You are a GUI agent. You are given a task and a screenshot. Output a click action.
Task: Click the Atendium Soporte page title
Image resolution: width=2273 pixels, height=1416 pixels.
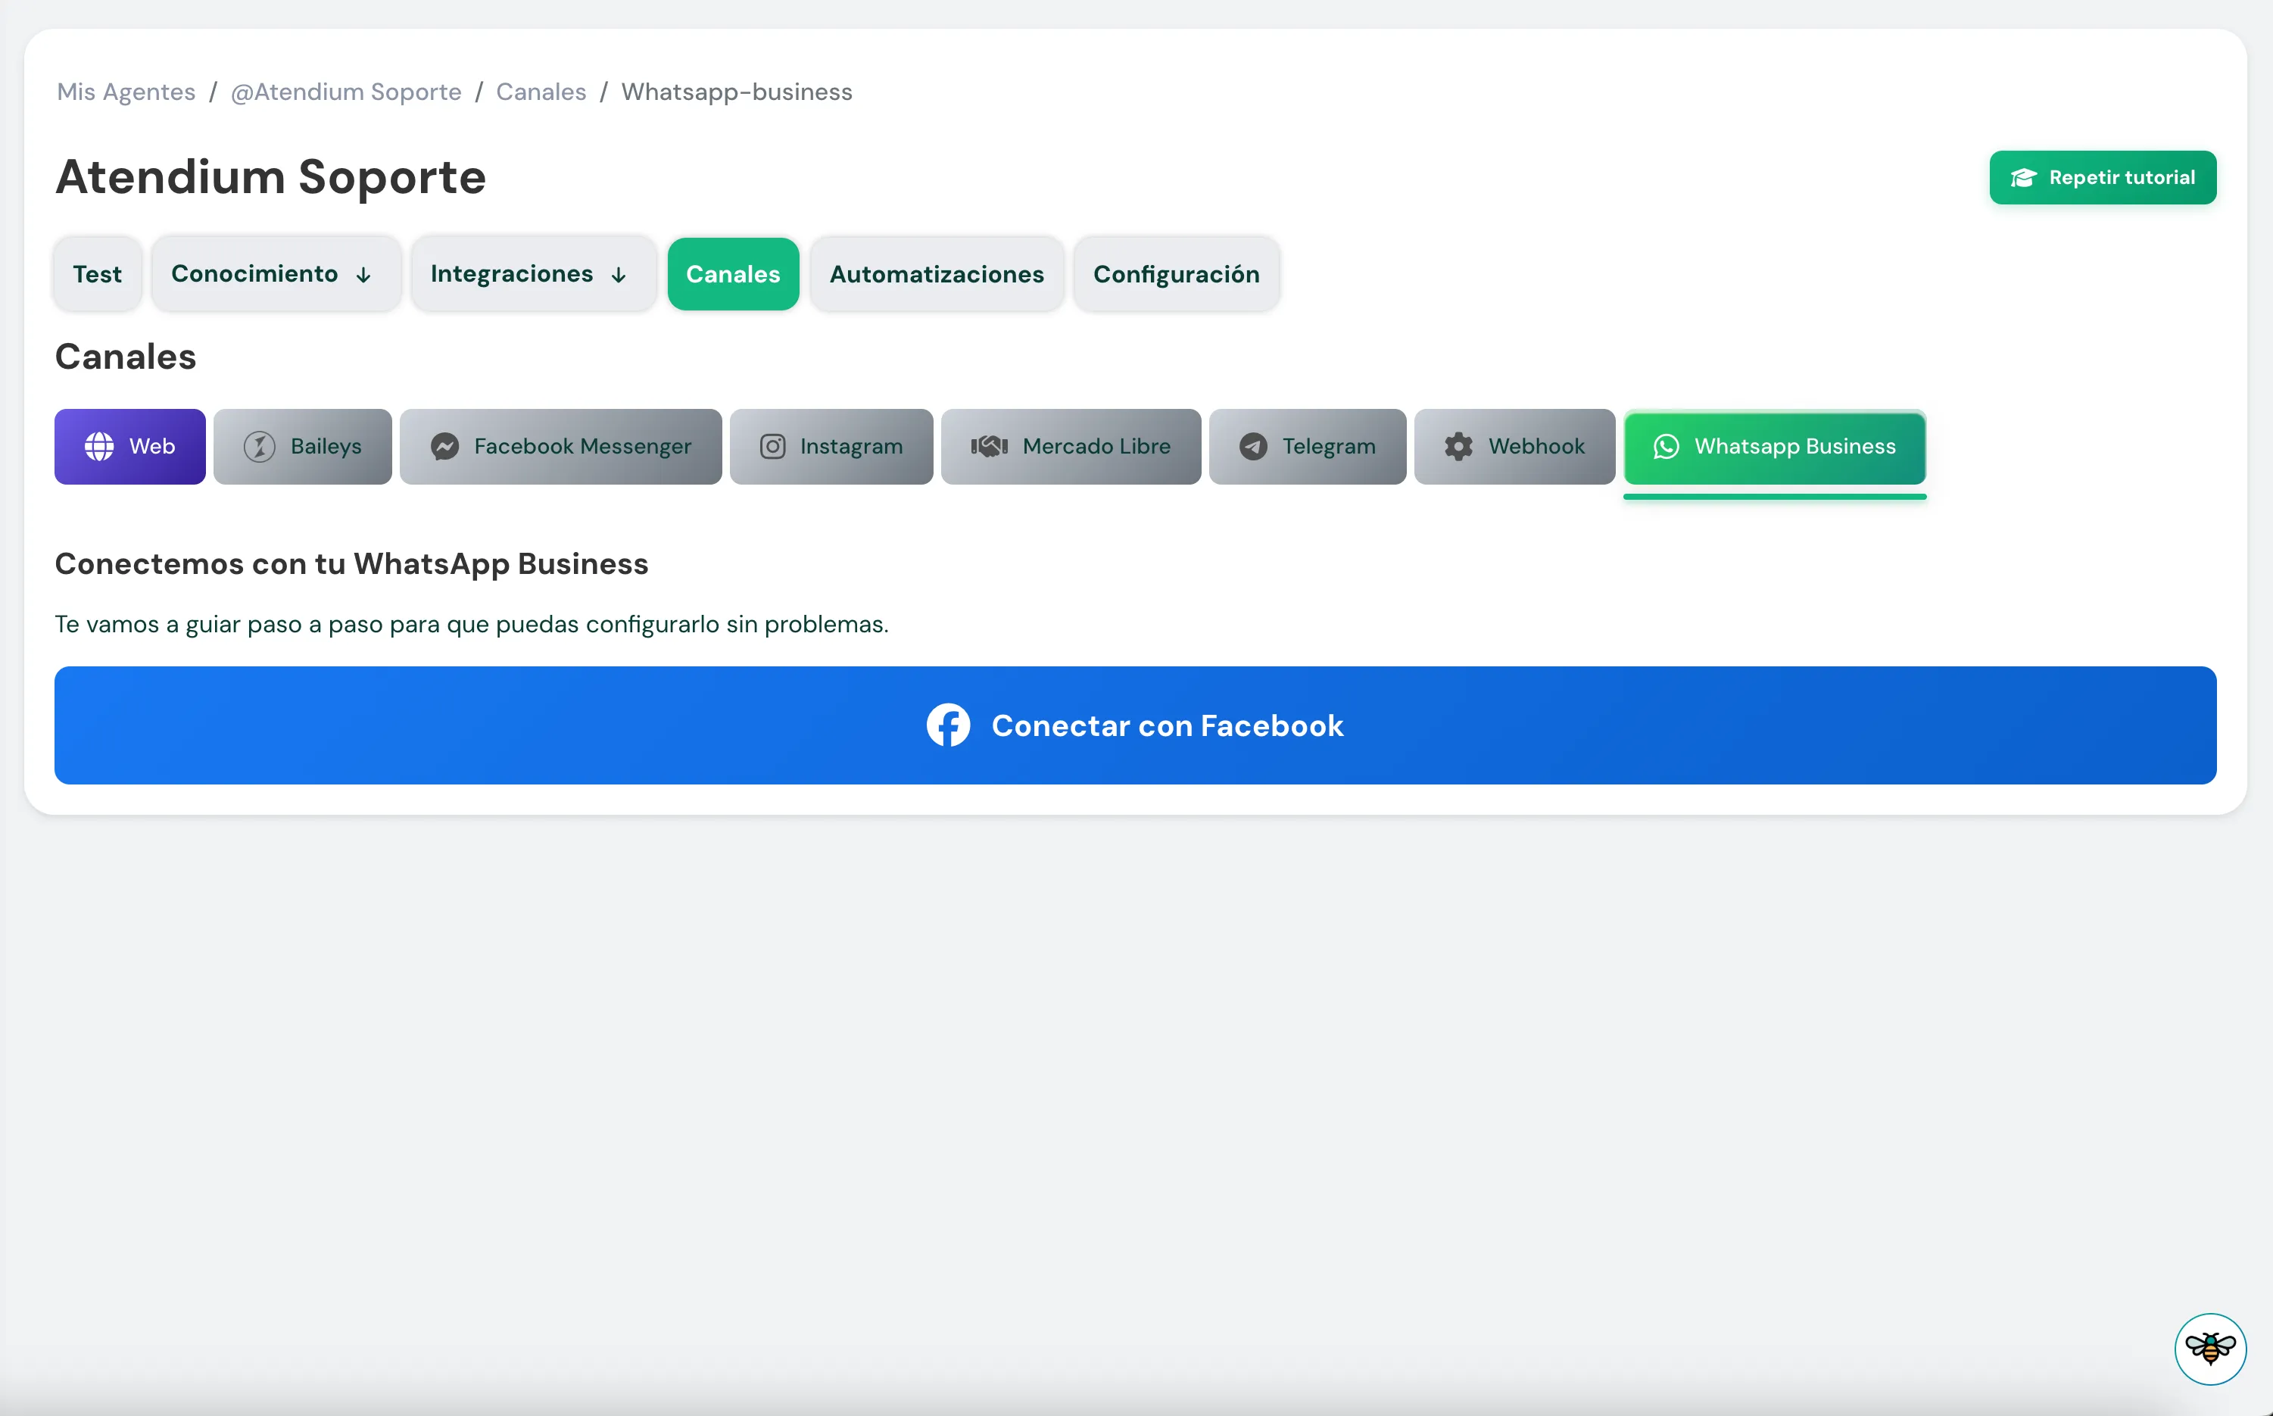pyautogui.click(x=270, y=177)
